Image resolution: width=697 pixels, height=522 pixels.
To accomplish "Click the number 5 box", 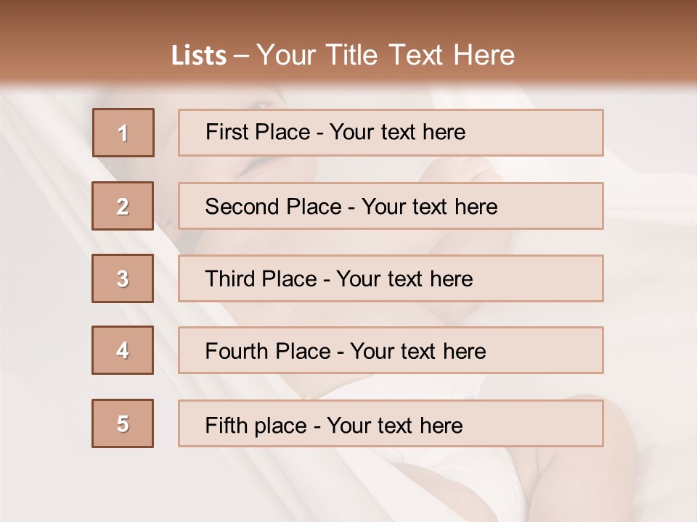I will coord(123,423).
